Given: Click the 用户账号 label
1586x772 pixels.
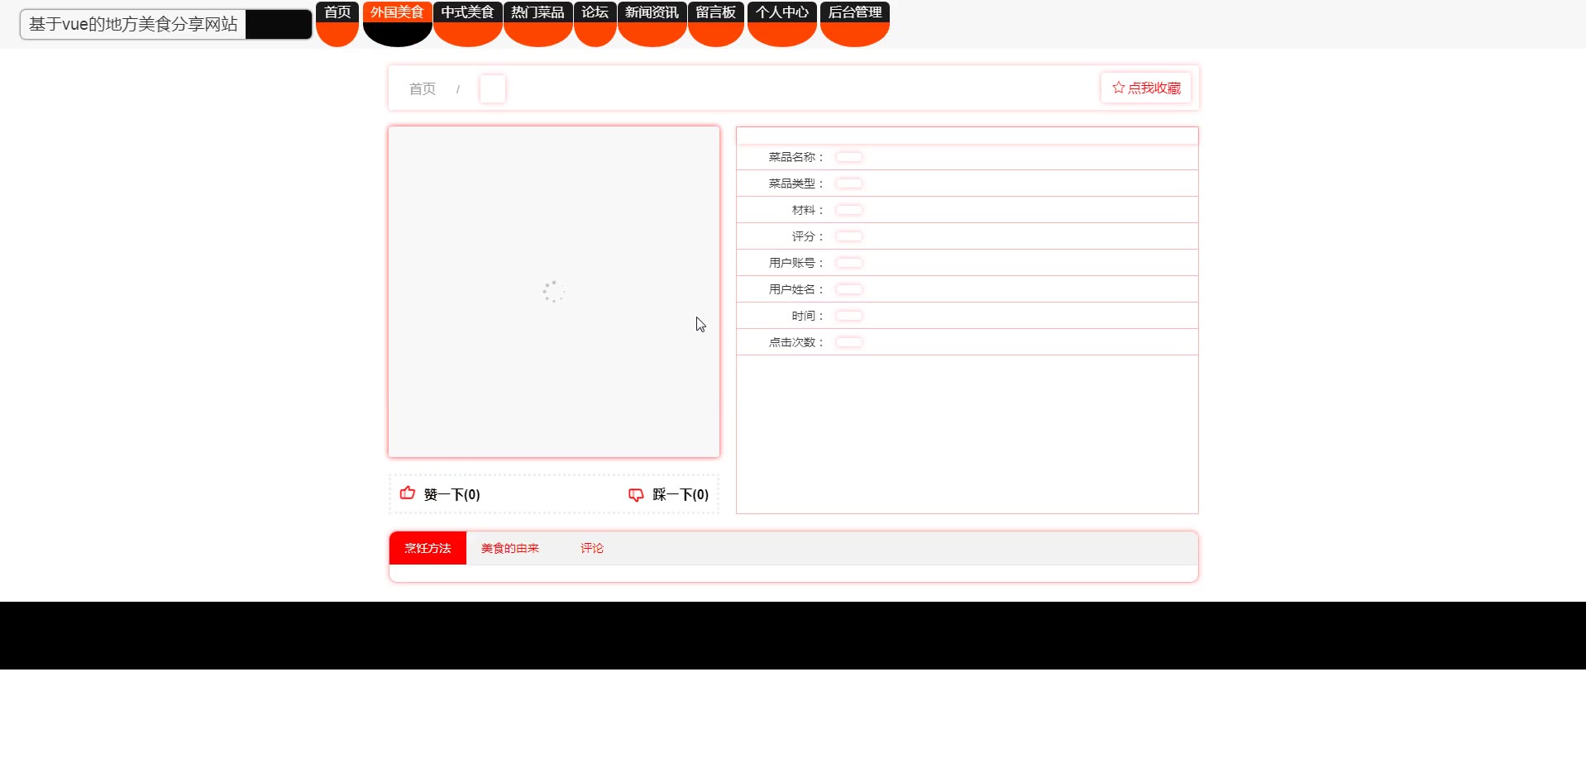Looking at the screenshot, I should click(x=797, y=263).
